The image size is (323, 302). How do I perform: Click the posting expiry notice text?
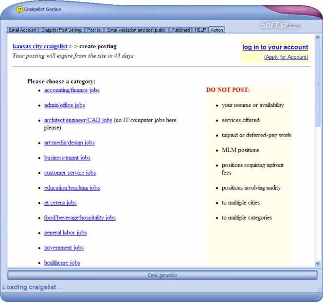(x=73, y=56)
